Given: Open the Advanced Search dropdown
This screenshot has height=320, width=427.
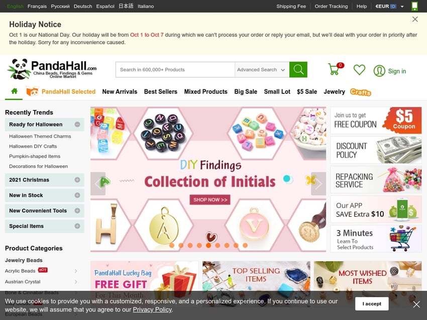Looking at the screenshot, I should (x=262, y=70).
